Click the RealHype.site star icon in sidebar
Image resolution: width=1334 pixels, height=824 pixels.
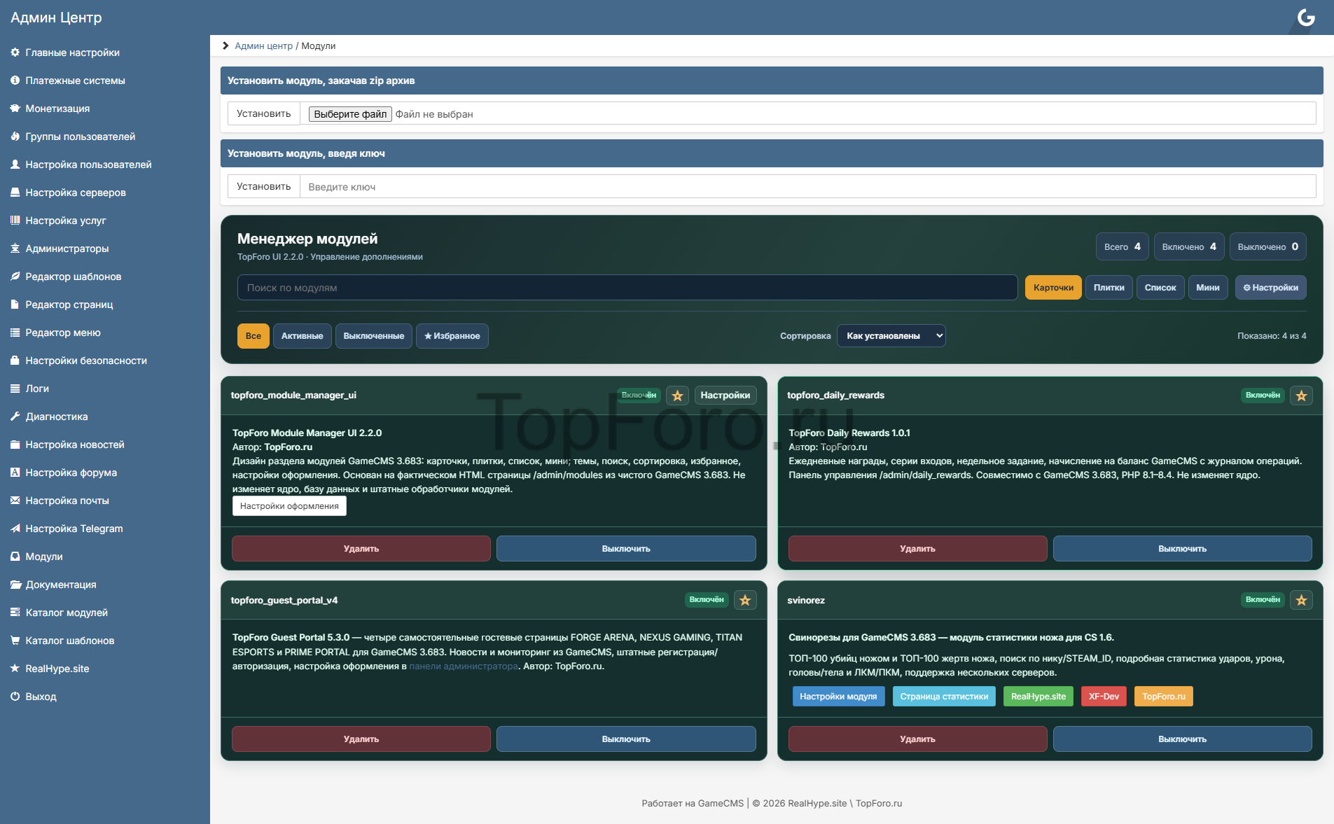click(x=15, y=669)
